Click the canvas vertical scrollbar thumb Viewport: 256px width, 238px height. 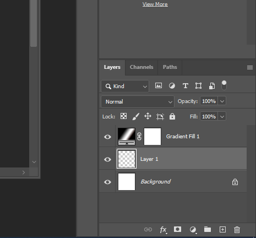pos(34,23)
